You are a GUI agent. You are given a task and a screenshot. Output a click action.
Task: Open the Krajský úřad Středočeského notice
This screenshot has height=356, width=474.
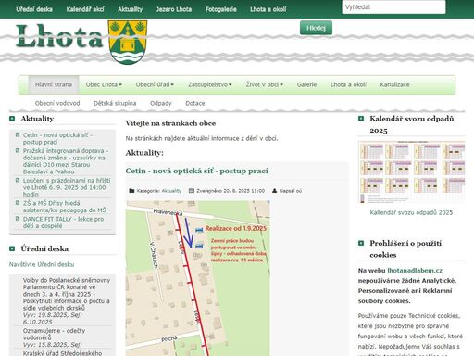pyautogui.click(x=62, y=353)
